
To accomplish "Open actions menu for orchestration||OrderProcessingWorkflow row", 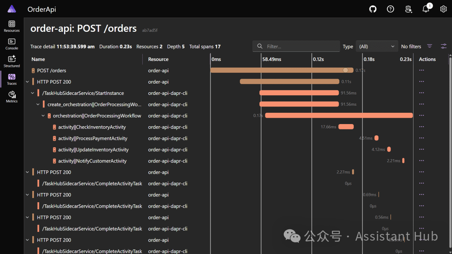I will (x=421, y=116).
